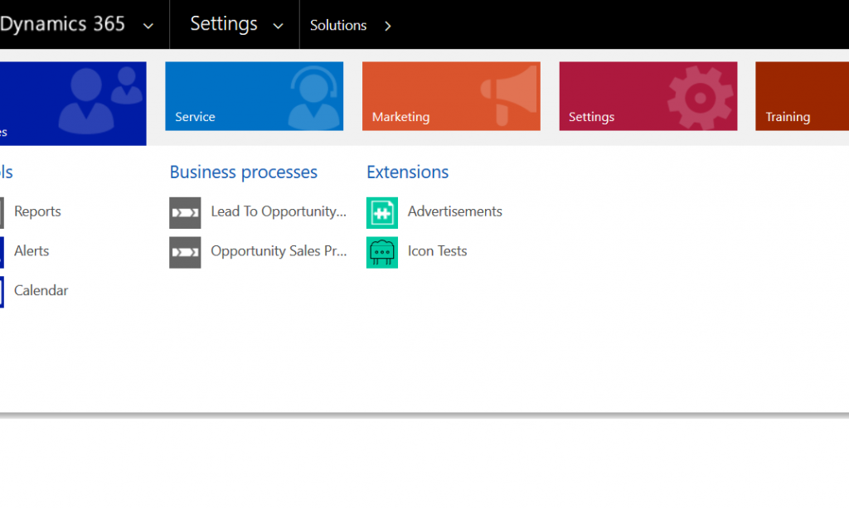
Task: Click Dynamics 365 in the top bar
Action: 62,24
